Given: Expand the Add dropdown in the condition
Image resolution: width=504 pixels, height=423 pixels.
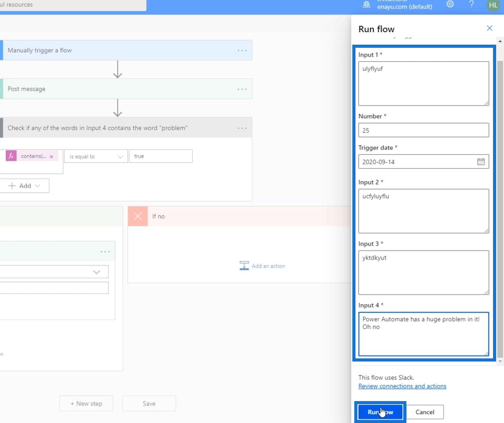Looking at the screenshot, I should coord(24,186).
